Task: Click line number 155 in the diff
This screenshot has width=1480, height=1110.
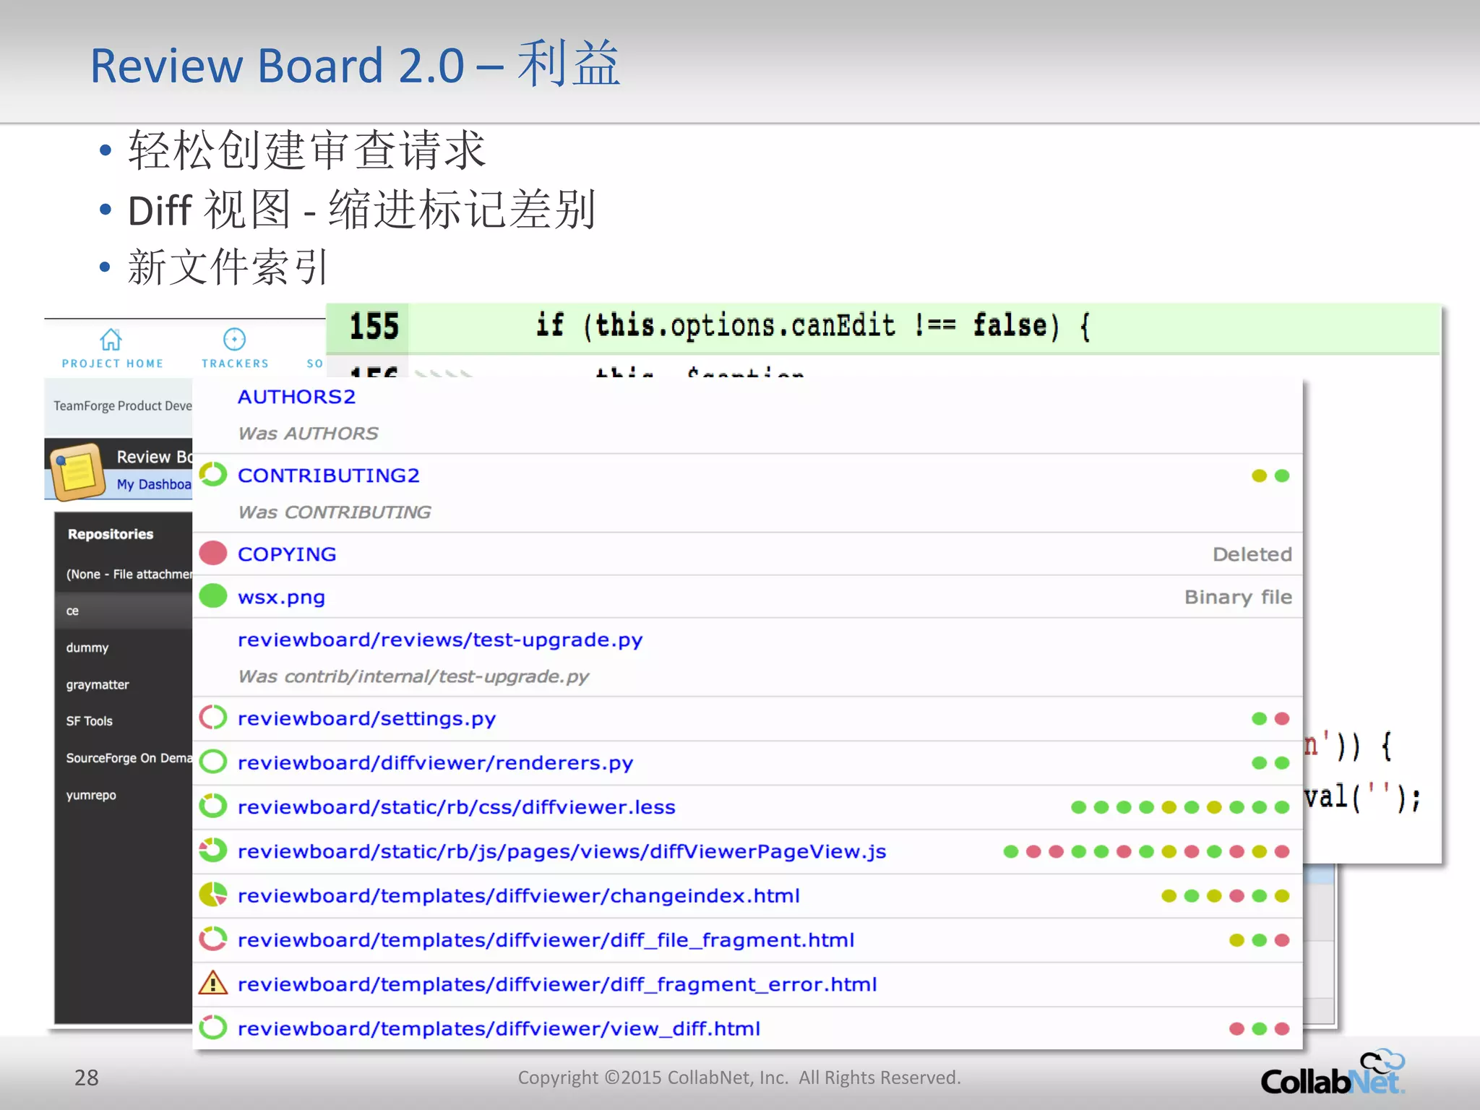Action: pos(374,326)
